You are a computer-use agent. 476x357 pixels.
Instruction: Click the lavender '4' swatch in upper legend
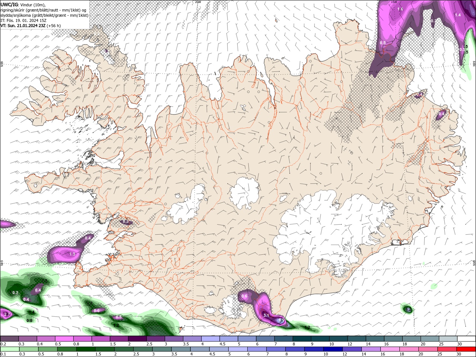pyautogui.click(x=210, y=339)
